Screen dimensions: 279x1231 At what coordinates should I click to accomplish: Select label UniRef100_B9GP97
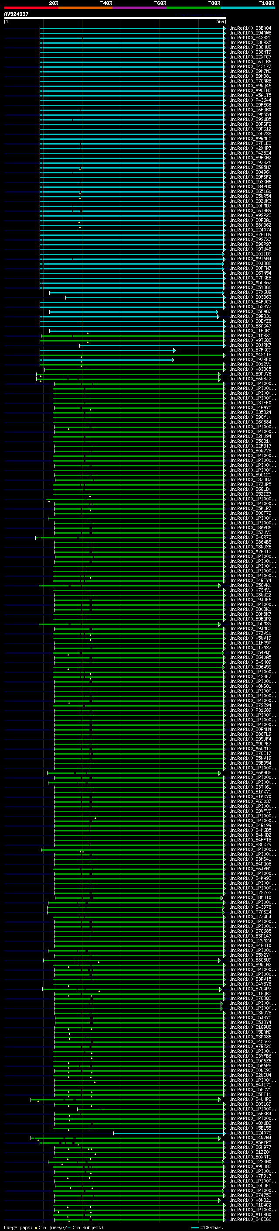point(250,244)
